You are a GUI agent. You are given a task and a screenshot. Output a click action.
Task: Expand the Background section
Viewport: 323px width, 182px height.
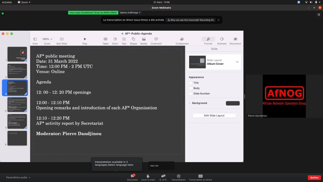tap(190, 103)
